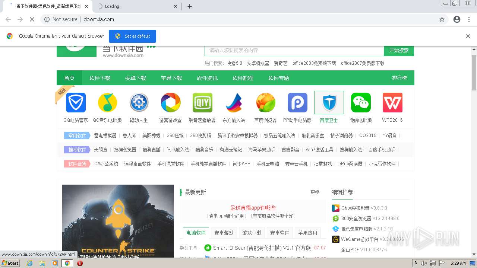
Task: Click the 百度浏览器 icon
Action: [266, 103]
